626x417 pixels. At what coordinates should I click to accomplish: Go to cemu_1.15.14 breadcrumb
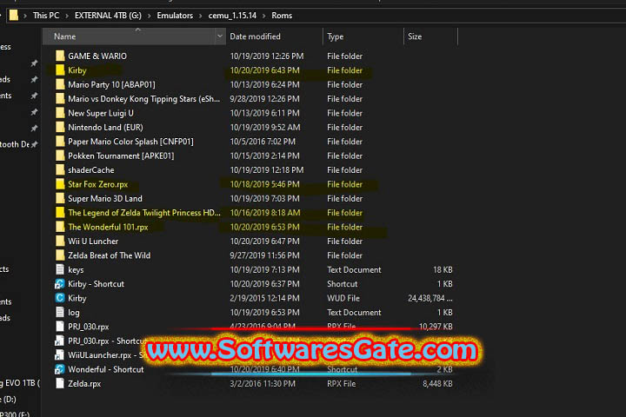pyautogui.click(x=232, y=16)
